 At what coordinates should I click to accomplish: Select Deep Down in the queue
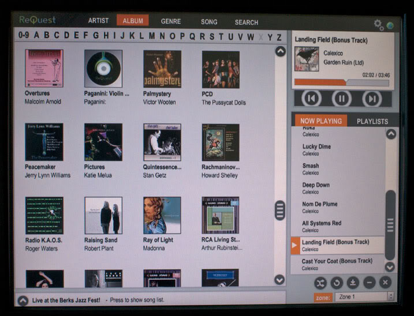point(338,189)
